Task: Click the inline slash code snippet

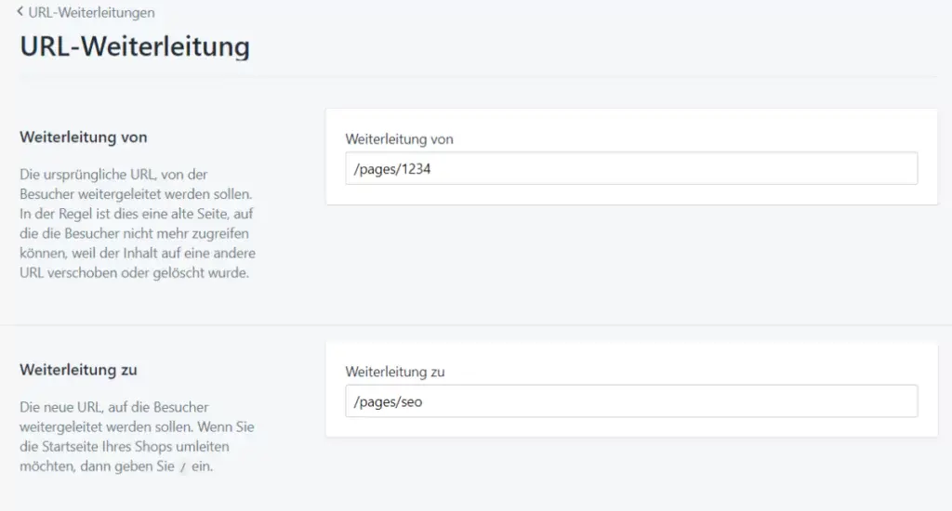Action: point(182,467)
